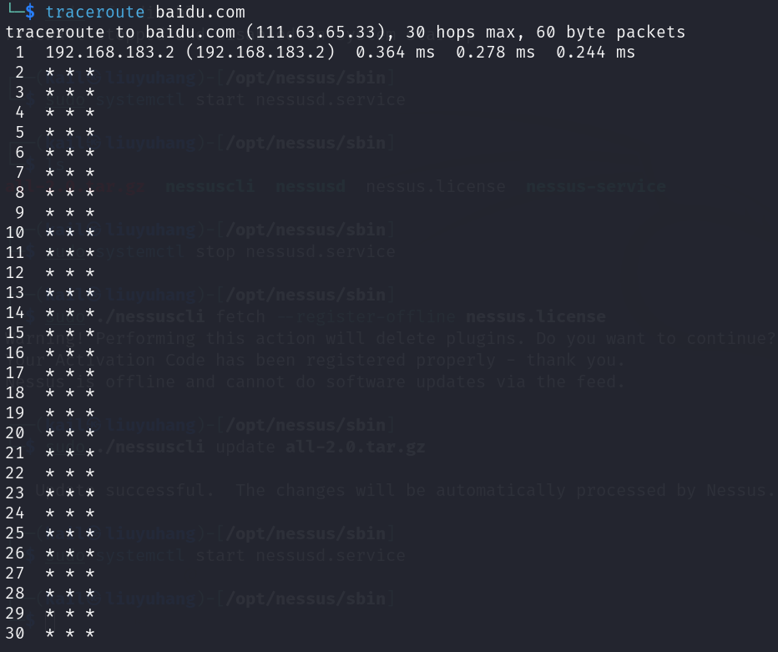This screenshot has width=778, height=652.
Task: Click the faded nessus.license text
Action: (x=436, y=186)
